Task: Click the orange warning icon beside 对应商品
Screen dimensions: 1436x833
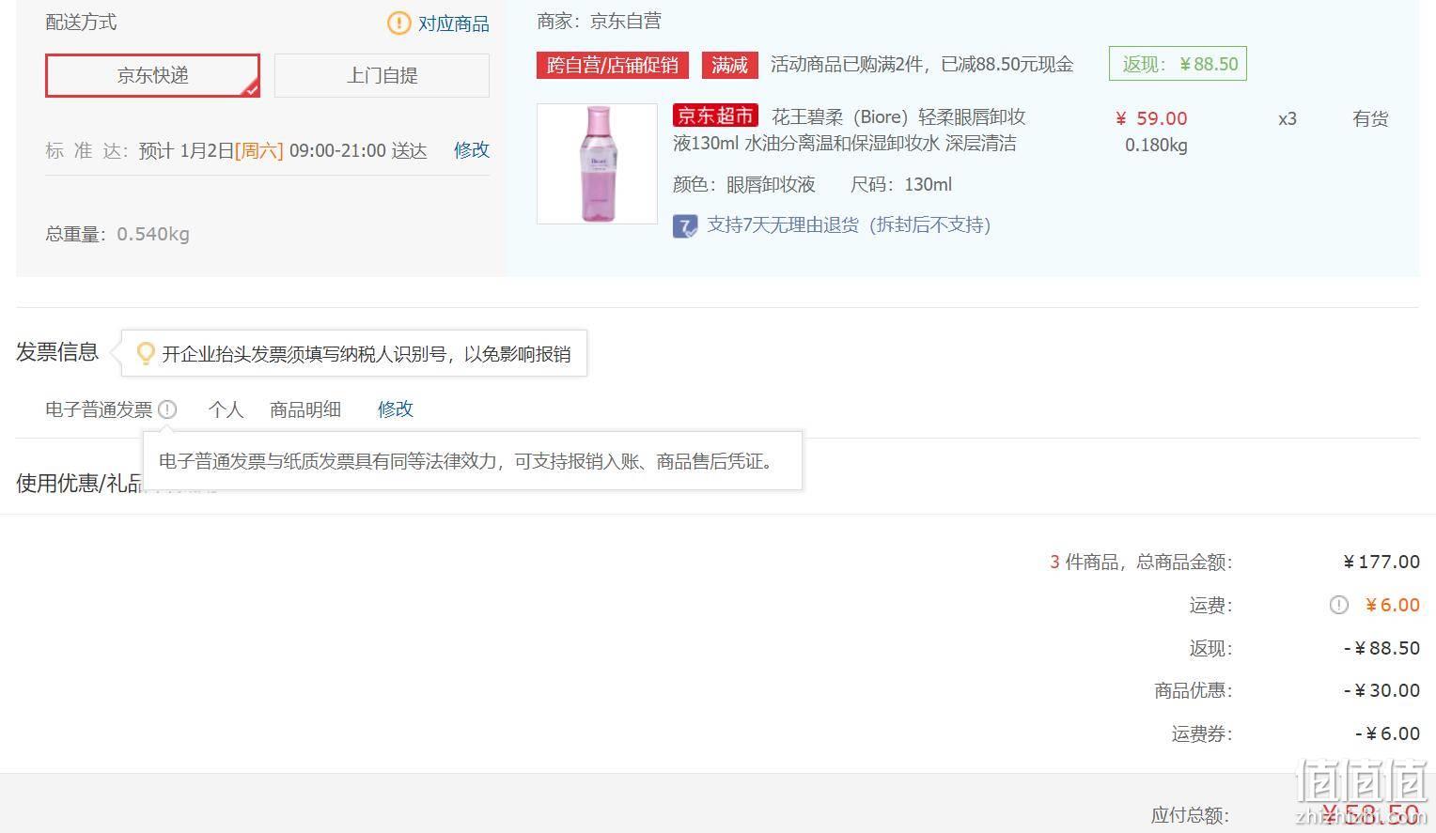Action: [x=399, y=23]
